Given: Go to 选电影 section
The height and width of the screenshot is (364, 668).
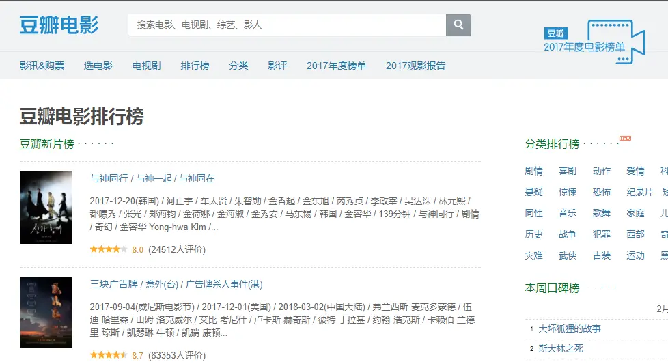Looking at the screenshot, I should pos(98,66).
